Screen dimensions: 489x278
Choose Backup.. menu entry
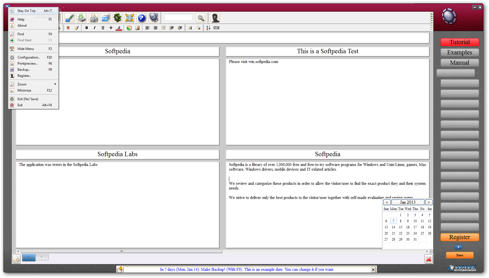coord(34,70)
